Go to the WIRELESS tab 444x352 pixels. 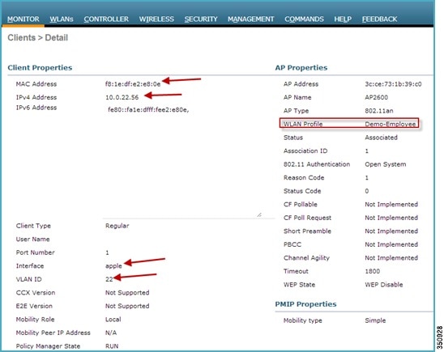156,19
